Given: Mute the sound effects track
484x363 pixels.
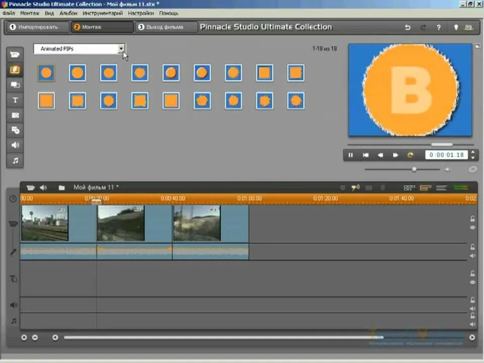Looking at the screenshot, I should (x=472, y=309).
